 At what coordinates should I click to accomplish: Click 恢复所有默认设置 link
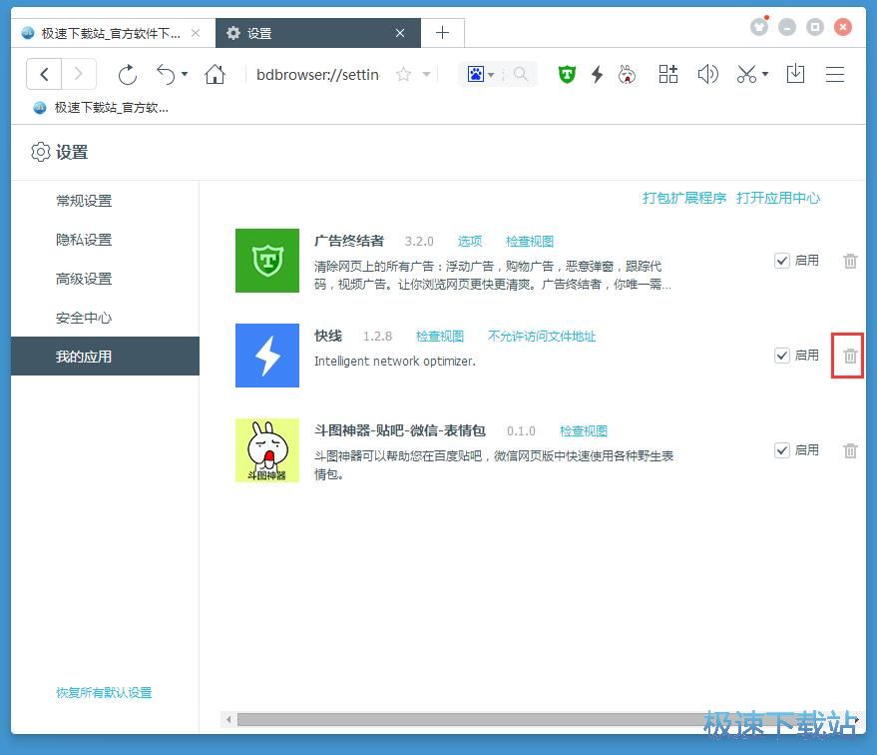tap(104, 692)
